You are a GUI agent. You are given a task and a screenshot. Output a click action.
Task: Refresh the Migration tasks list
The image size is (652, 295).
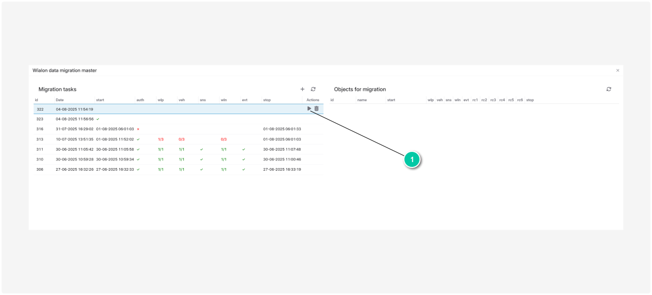point(313,89)
